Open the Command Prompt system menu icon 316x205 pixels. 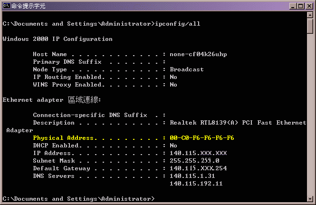[x=6, y=6]
